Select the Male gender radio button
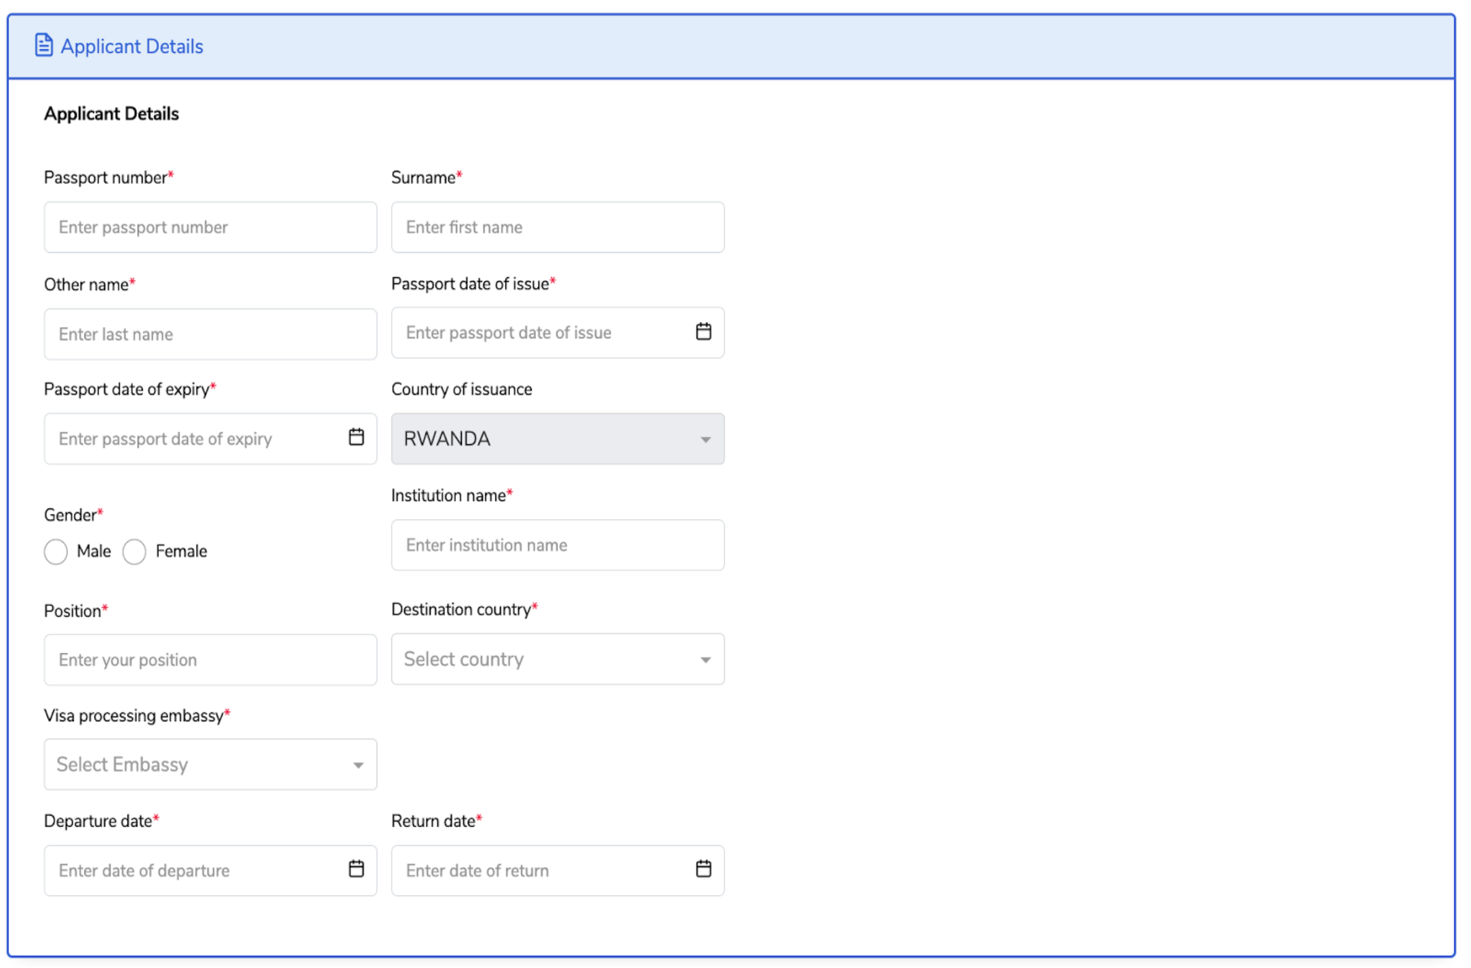 point(56,551)
